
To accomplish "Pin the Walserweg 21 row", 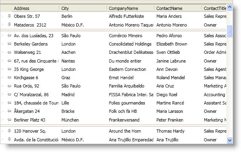I will [9, 52].
